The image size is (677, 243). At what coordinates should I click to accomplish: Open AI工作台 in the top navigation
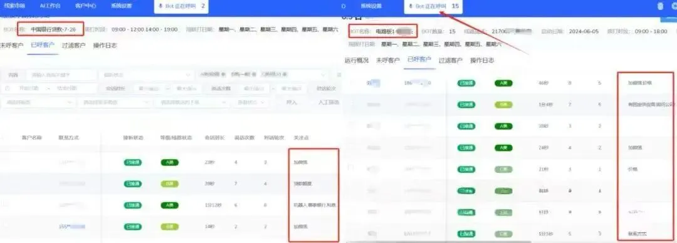[x=50, y=6]
